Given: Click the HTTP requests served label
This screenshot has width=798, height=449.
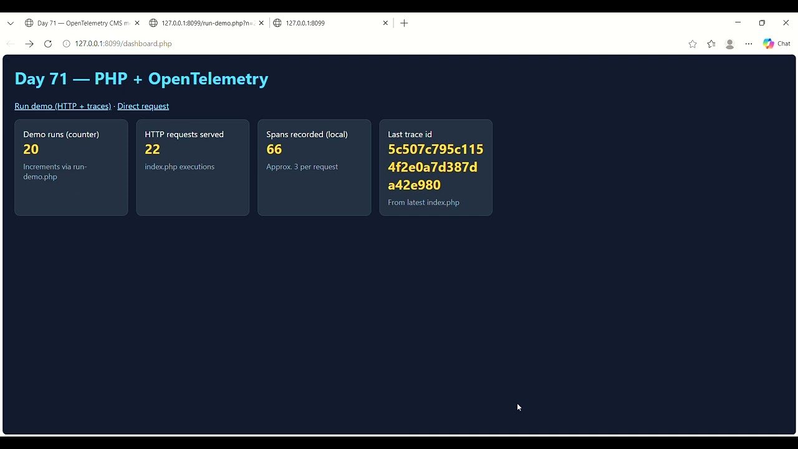Looking at the screenshot, I should (184, 134).
